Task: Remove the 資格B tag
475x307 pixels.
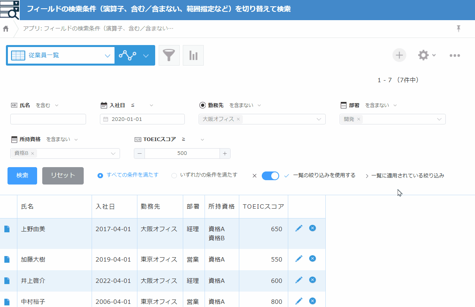Action: coord(32,153)
